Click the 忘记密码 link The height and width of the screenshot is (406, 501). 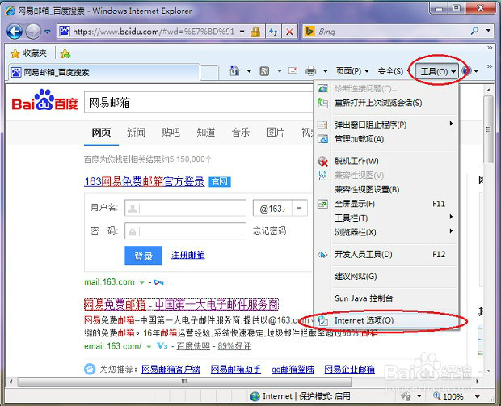(x=269, y=230)
